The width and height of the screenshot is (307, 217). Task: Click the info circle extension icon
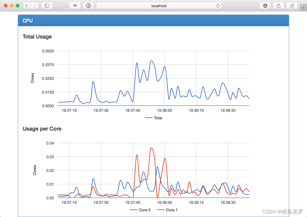pyautogui.click(x=88, y=6)
